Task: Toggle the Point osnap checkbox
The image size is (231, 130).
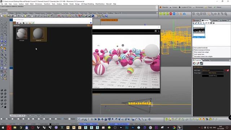Action: (x=13, y=119)
